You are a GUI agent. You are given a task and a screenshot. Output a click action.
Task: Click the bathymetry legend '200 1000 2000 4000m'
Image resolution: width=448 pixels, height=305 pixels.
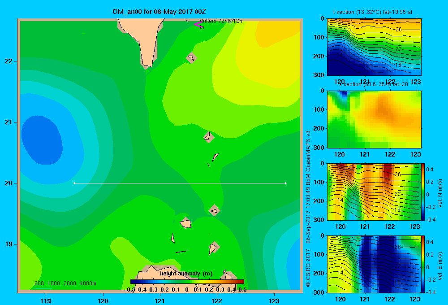coord(65,283)
